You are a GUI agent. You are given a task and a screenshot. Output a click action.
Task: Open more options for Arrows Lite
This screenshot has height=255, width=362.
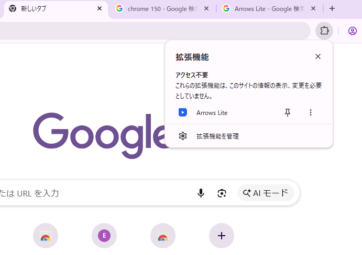point(311,112)
